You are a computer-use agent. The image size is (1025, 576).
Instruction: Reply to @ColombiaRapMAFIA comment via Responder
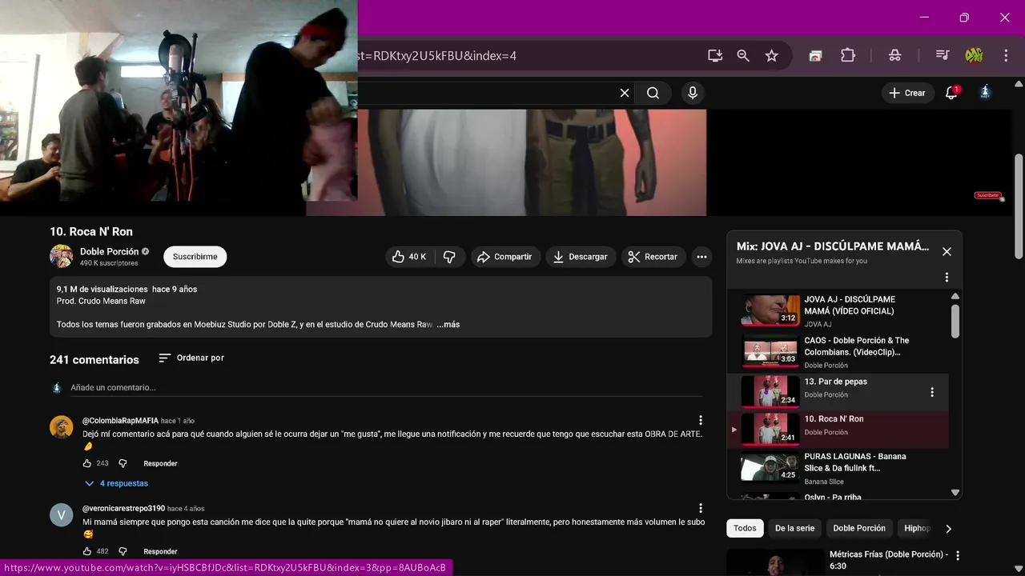click(x=160, y=463)
